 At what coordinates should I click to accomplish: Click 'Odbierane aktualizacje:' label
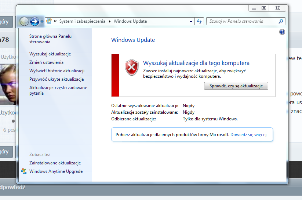pyautogui.click(x=134, y=119)
